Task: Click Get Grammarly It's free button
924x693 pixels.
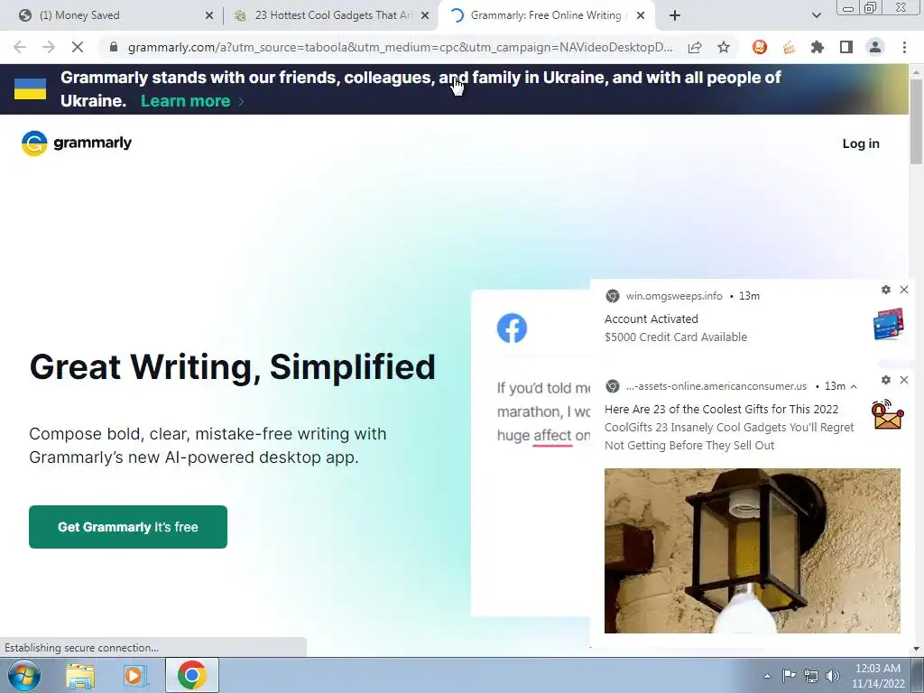Action: [x=128, y=527]
